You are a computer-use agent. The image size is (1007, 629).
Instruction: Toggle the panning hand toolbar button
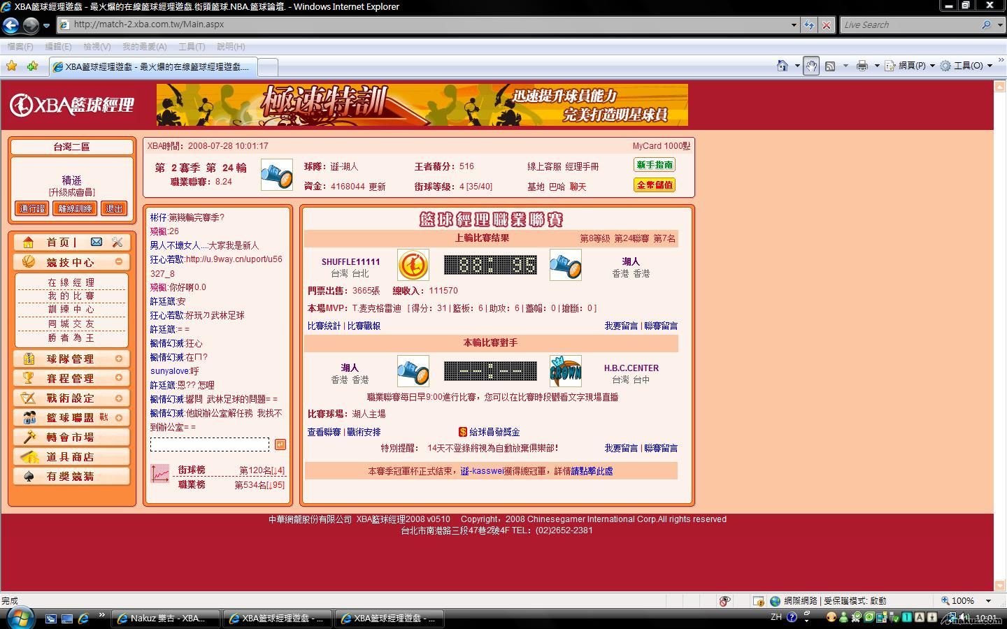(x=810, y=66)
